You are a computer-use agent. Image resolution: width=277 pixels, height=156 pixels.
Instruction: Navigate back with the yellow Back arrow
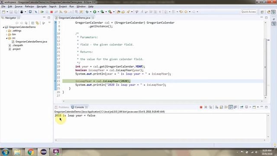point(186,12)
